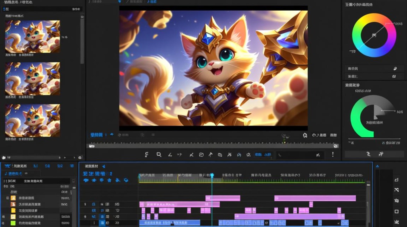Select the long blue clip on bottom track
Screen dimensions: 407x227
coord(170,223)
